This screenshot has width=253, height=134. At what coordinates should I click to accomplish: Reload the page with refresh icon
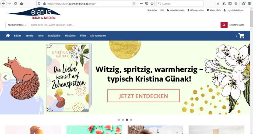(16, 3)
